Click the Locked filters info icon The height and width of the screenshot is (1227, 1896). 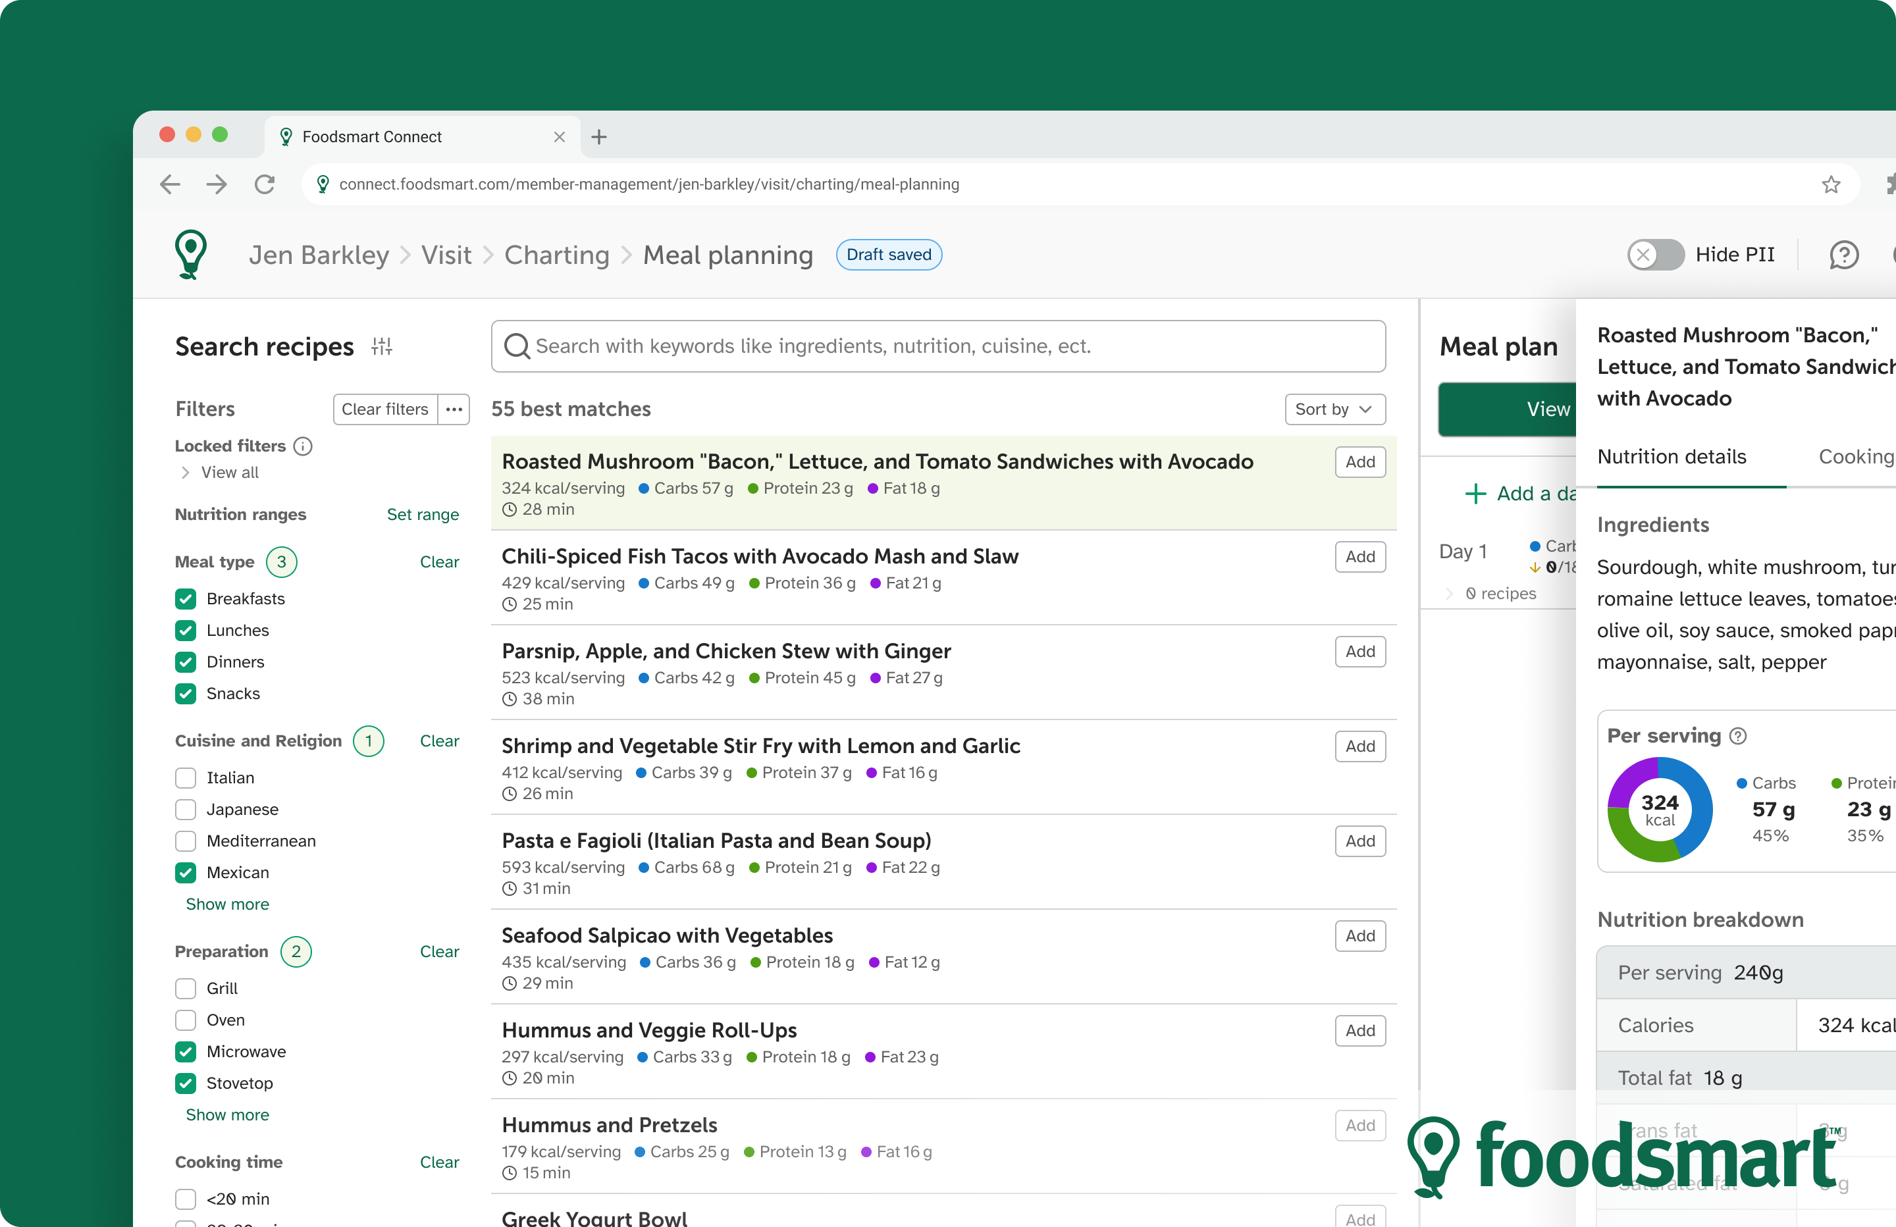[303, 446]
